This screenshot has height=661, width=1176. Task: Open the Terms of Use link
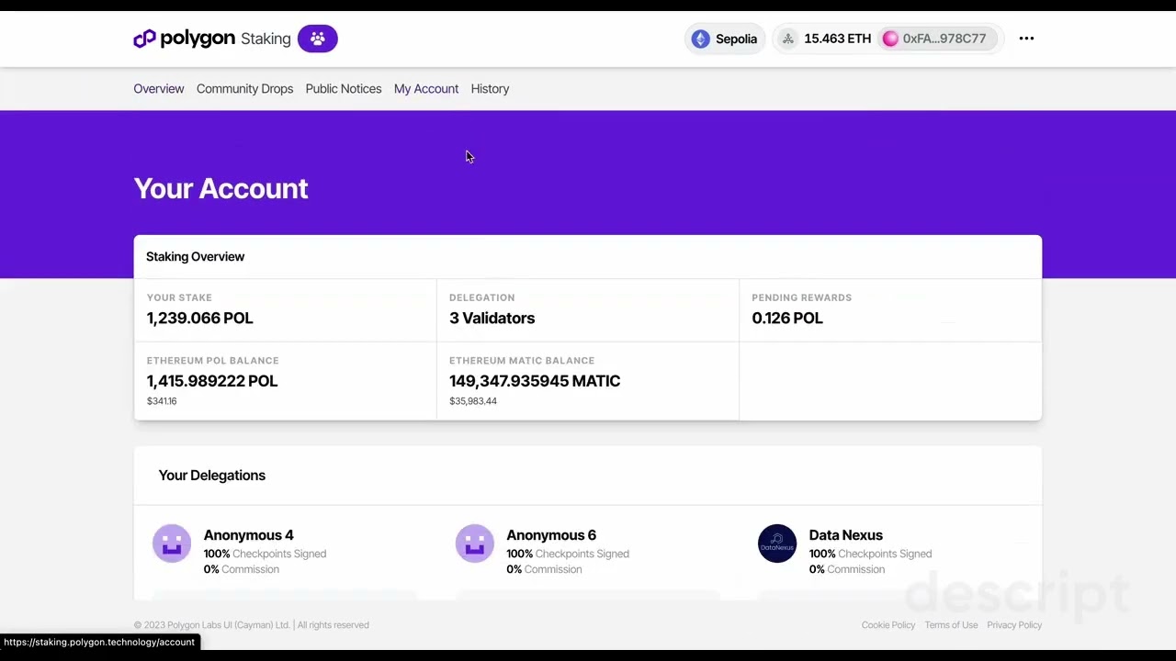click(x=951, y=625)
